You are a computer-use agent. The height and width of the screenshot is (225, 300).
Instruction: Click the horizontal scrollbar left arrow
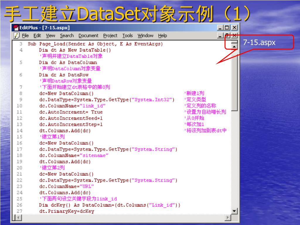[x=18, y=218]
